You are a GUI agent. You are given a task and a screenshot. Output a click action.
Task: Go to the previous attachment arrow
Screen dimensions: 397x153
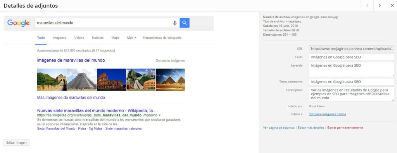[x=367, y=5]
